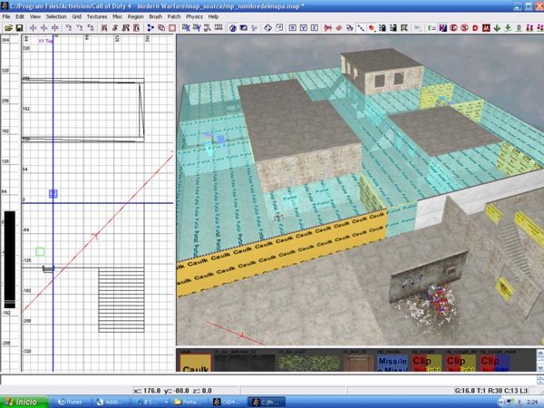Click the Select Partial Tall icon
The height and width of the screenshot is (408, 544).
[126, 28]
